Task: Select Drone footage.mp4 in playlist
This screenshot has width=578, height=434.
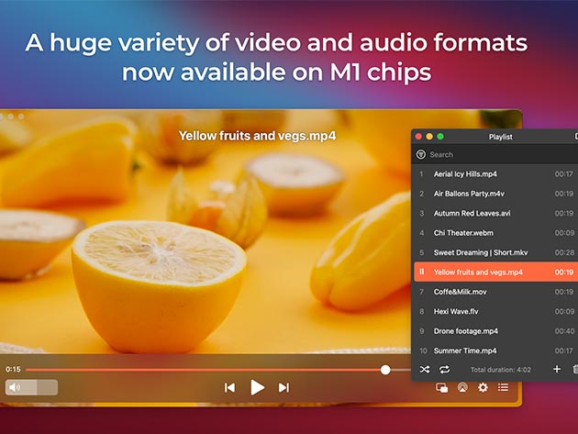Action: 495,331
